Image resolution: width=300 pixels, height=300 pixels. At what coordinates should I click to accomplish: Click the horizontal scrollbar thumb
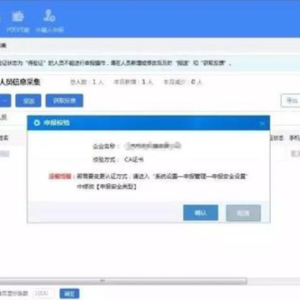tap(123, 281)
